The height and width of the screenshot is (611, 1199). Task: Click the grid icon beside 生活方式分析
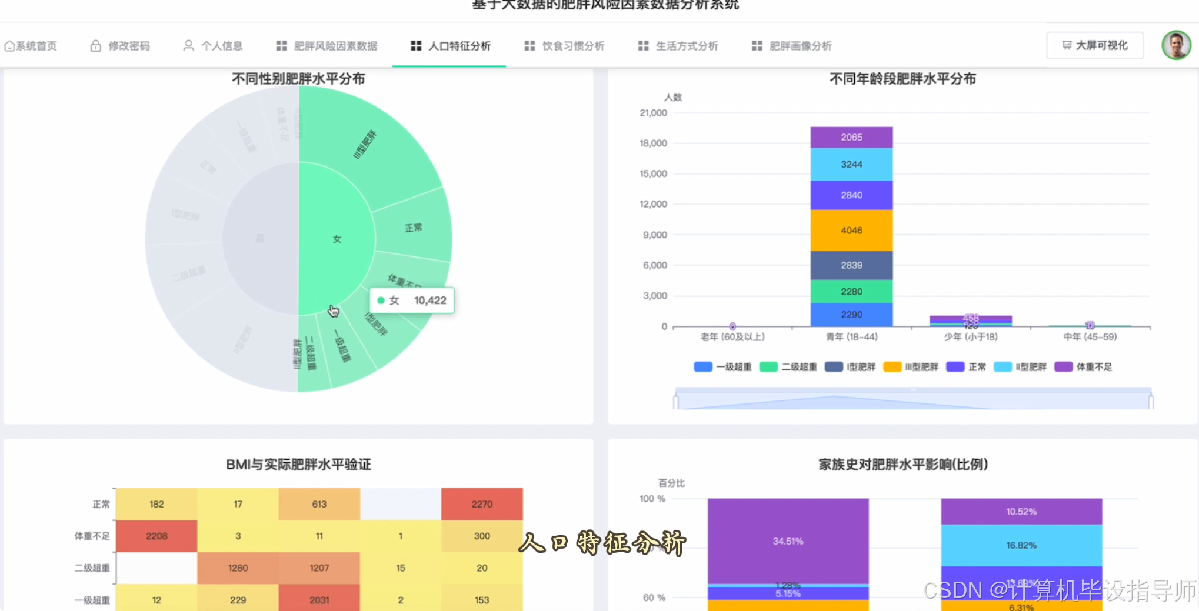click(642, 46)
